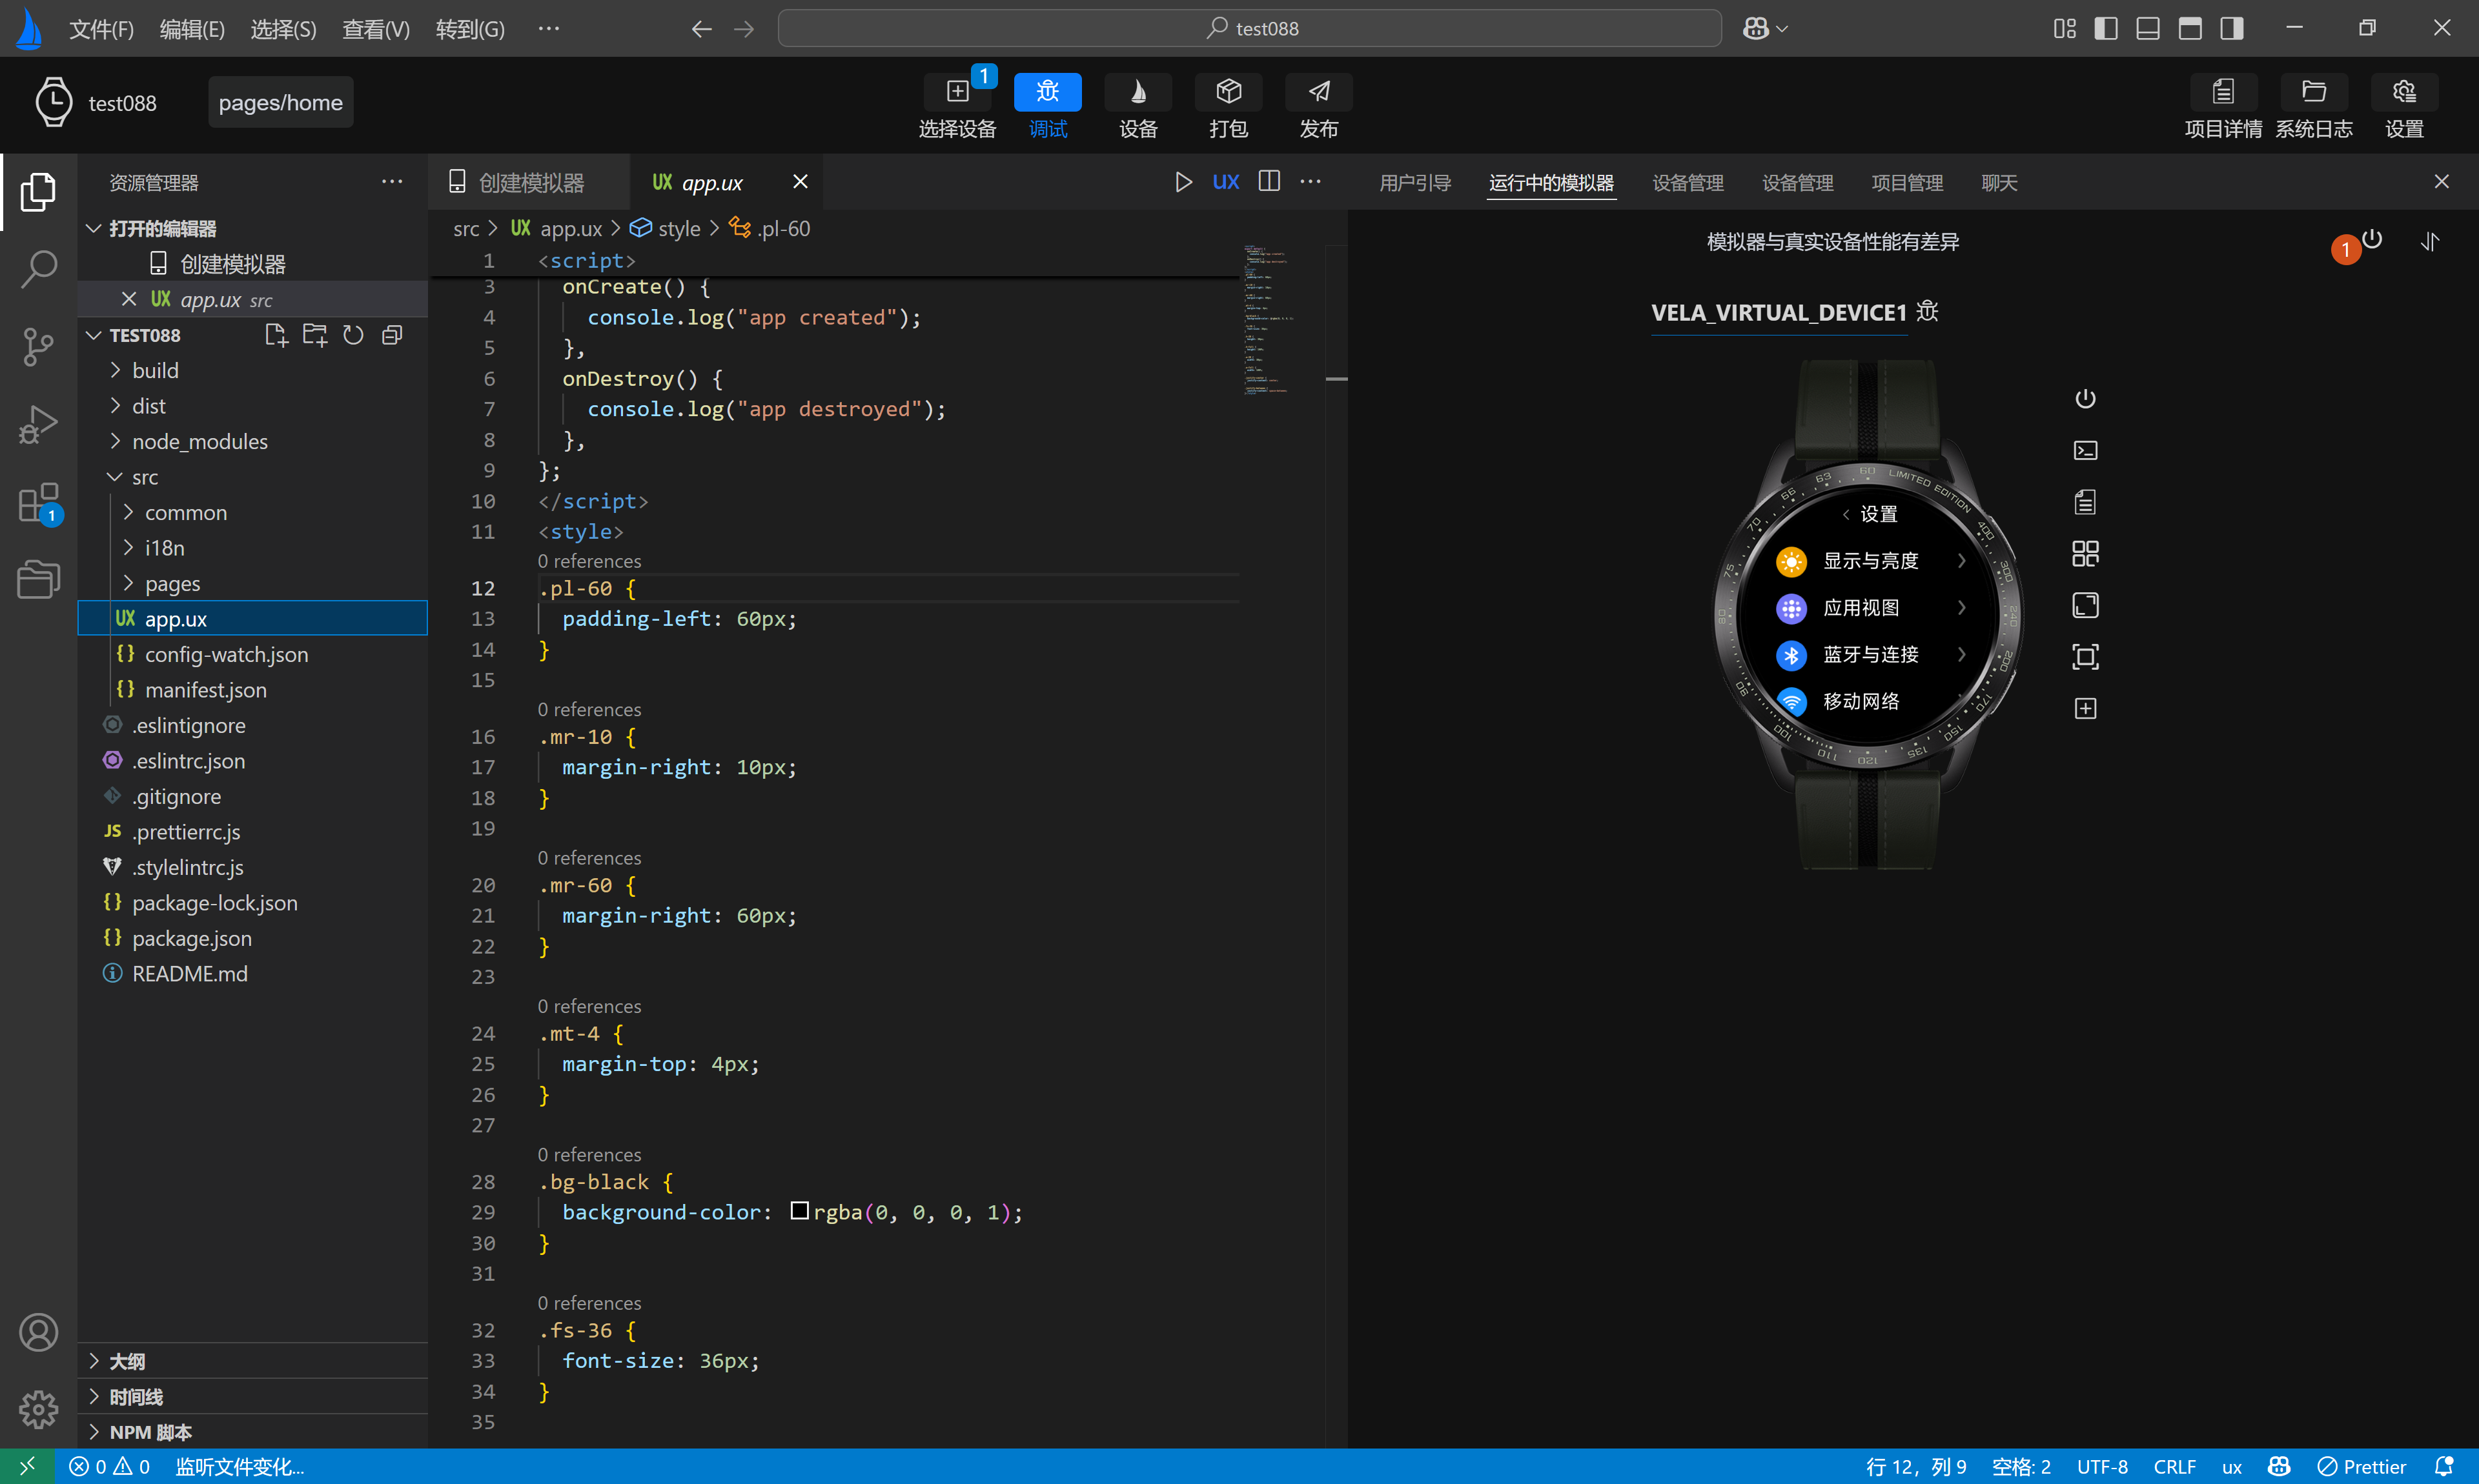Click the 调试 debug toolbar icon
This screenshot has height=1484, width=2479.
(x=1046, y=92)
